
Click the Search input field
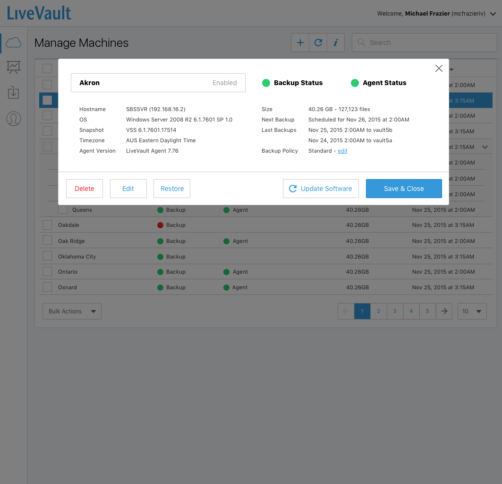coord(424,43)
